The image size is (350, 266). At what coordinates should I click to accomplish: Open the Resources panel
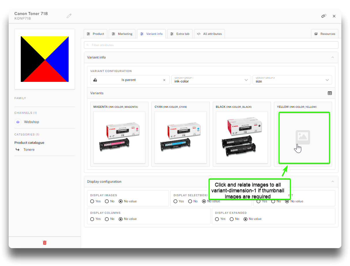(325, 34)
